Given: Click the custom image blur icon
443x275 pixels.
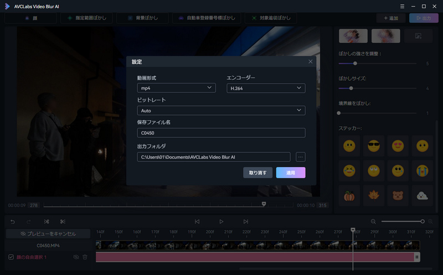Looking at the screenshot, I should 418,36.
